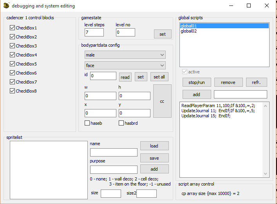Focus the level steps field
This screenshot has width=277, height=204.
(94, 33)
